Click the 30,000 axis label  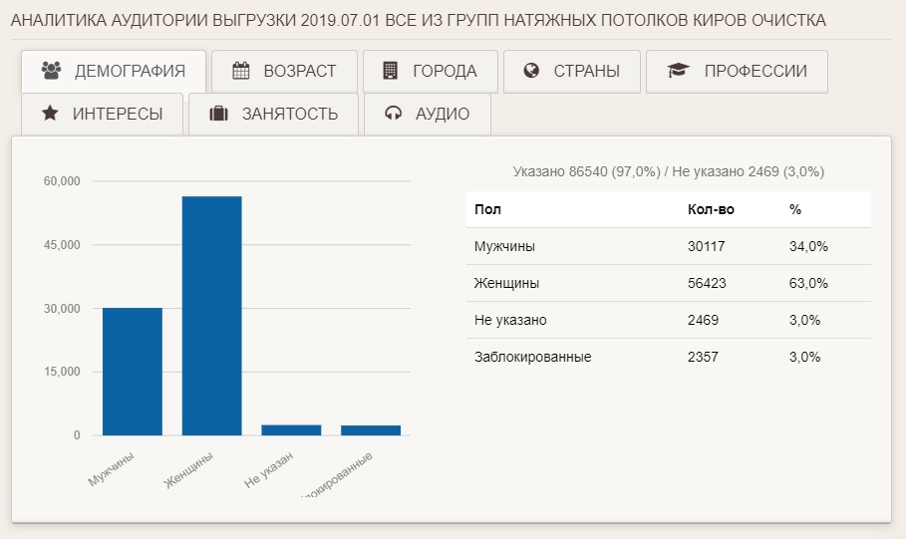point(62,309)
